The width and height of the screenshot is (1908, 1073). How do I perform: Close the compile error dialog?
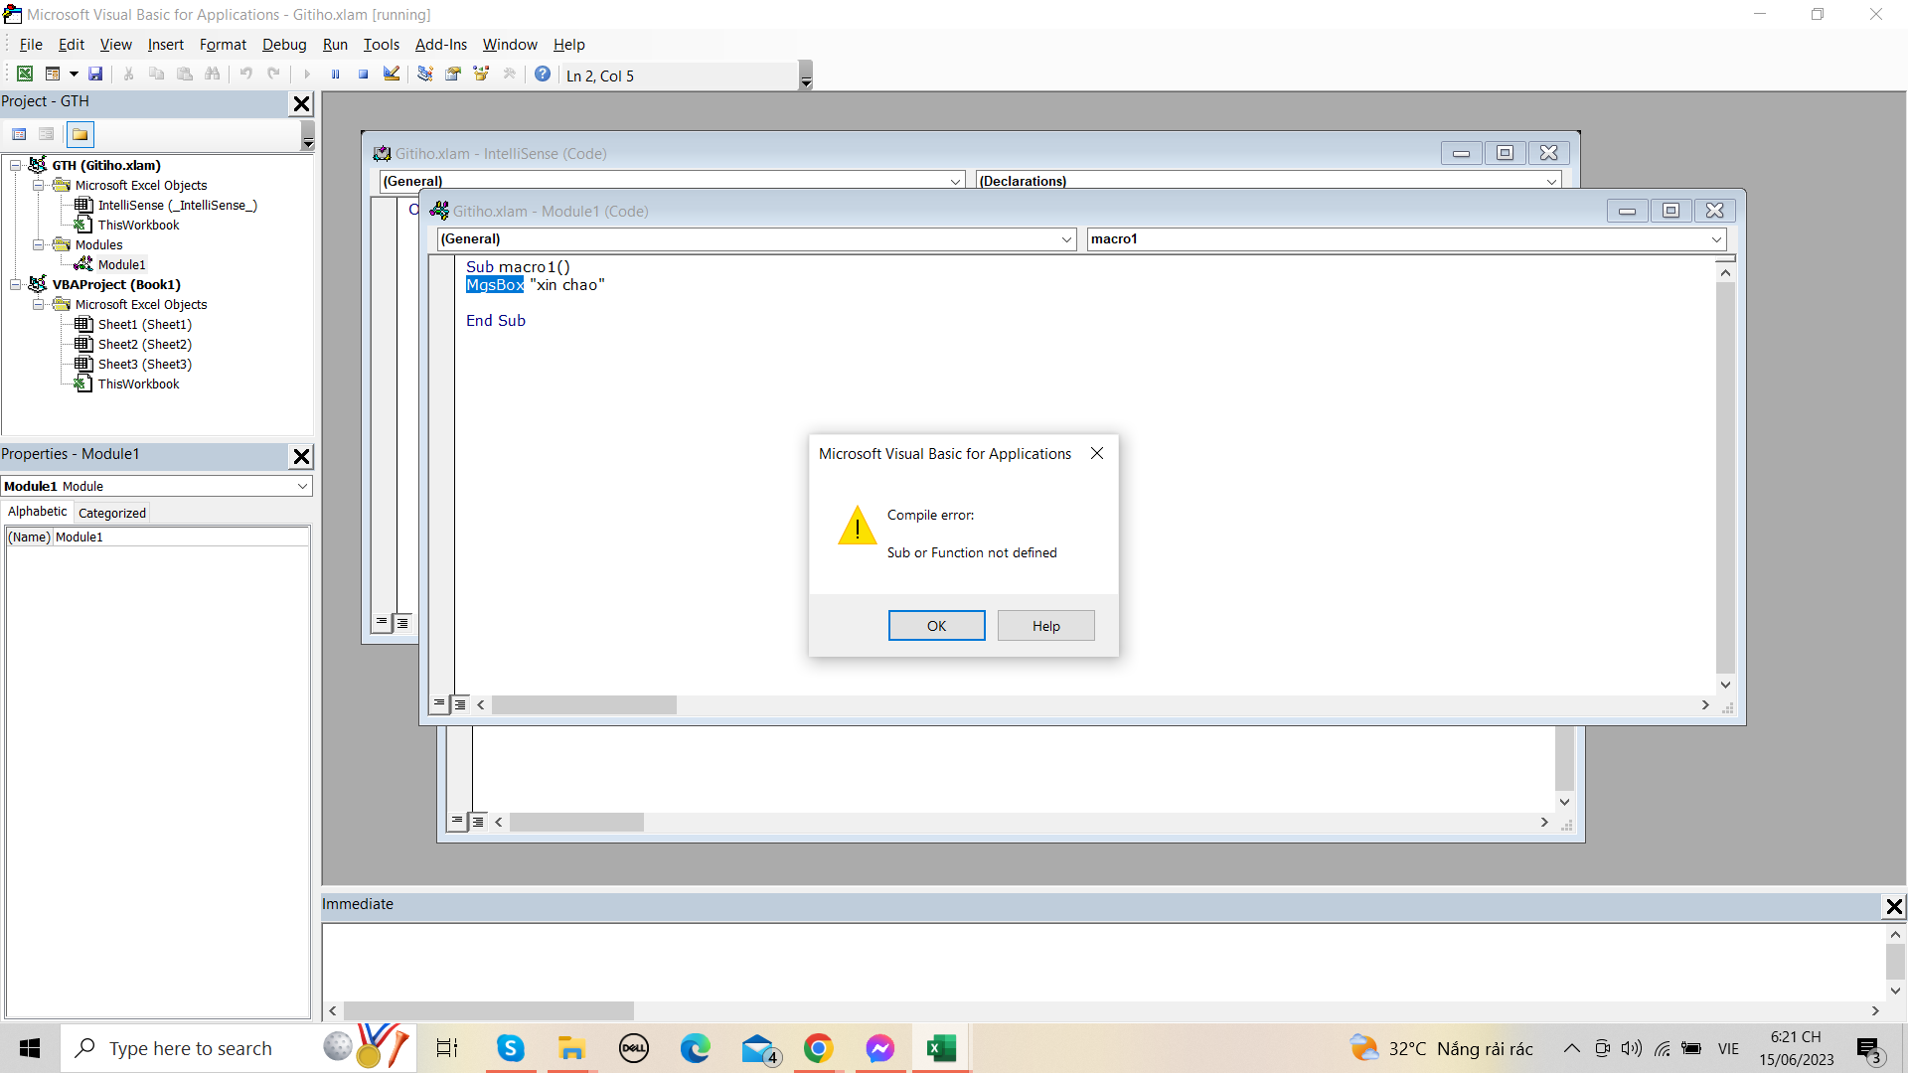tap(1097, 453)
